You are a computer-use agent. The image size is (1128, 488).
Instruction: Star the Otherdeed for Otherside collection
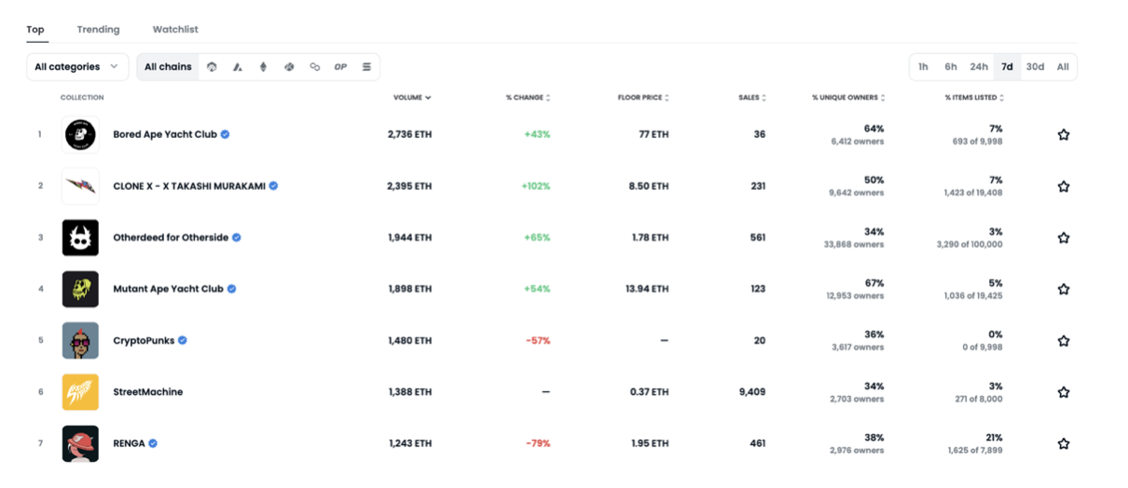click(x=1064, y=237)
